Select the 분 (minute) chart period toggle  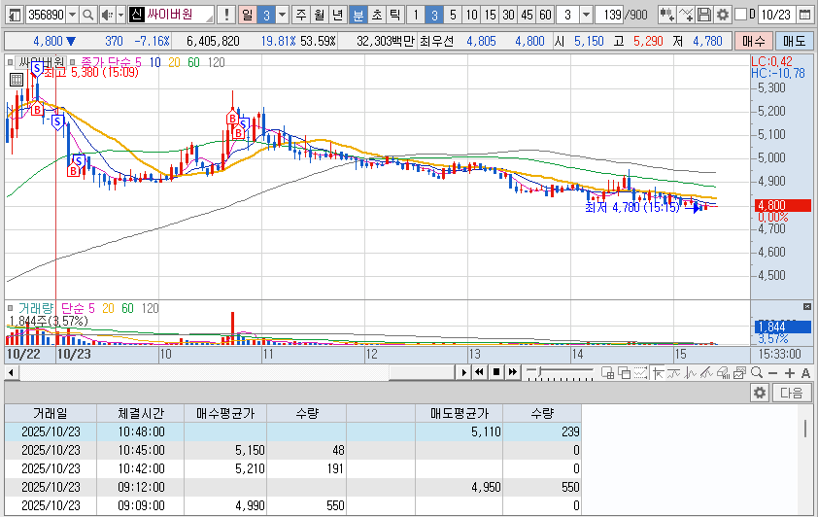click(358, 15)
